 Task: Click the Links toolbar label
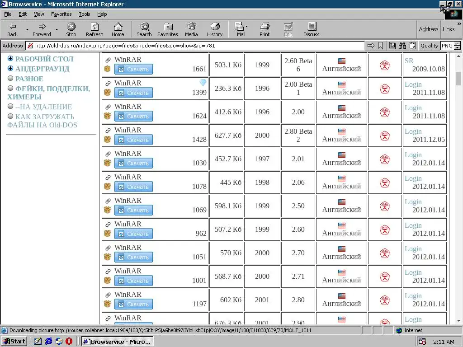pyautogui.click(x=449, y=29)
